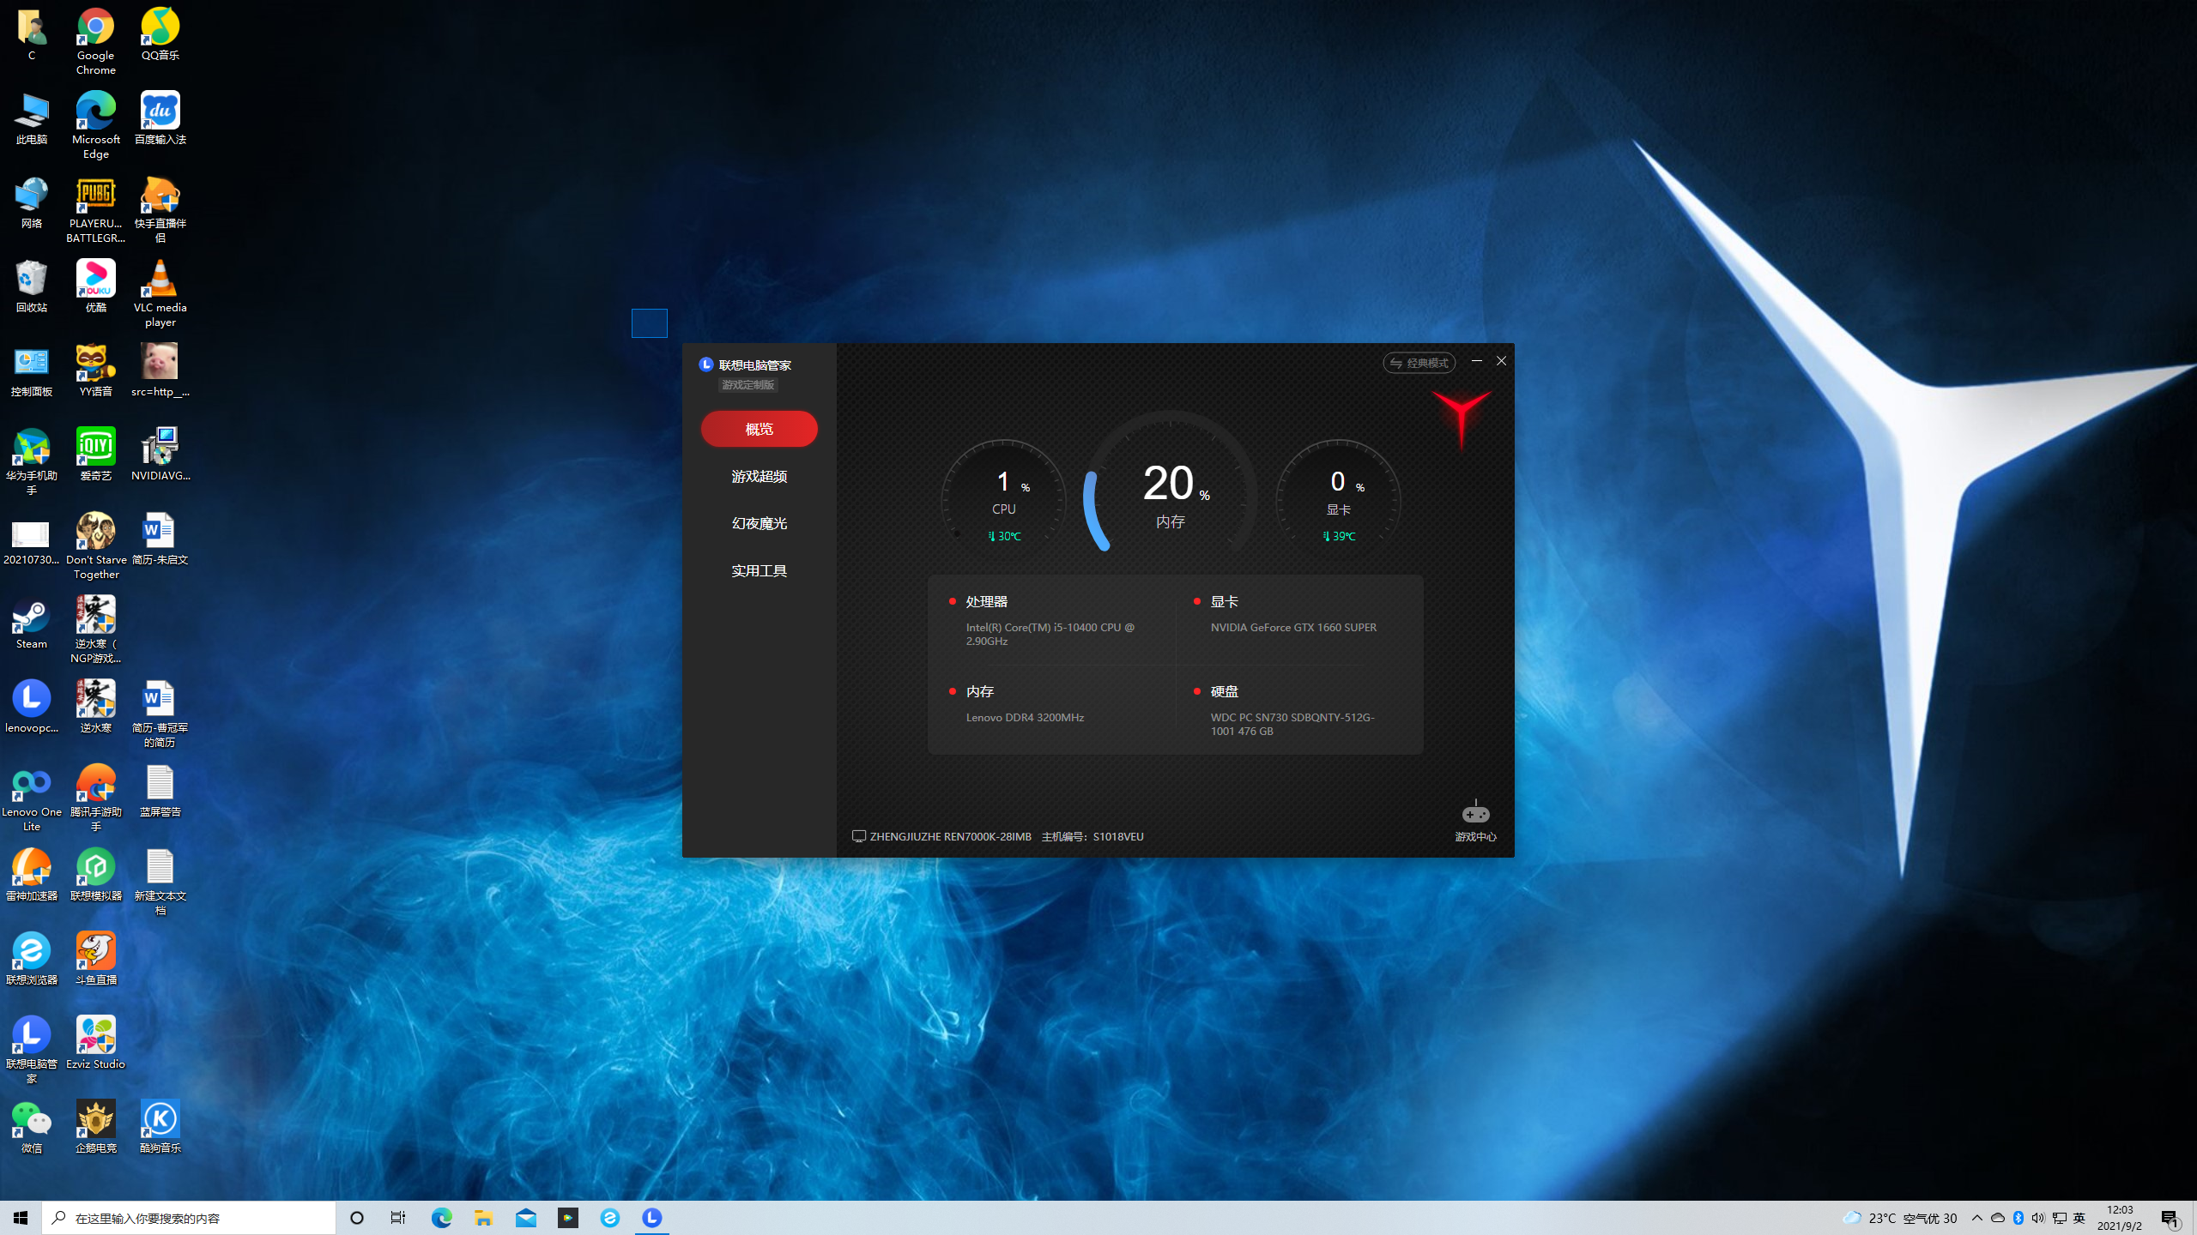Image resolution: width=2197 pixels, height=1235 pixels.
Task: Open Google Chrome desktop icon
Action: pos(95,40)
